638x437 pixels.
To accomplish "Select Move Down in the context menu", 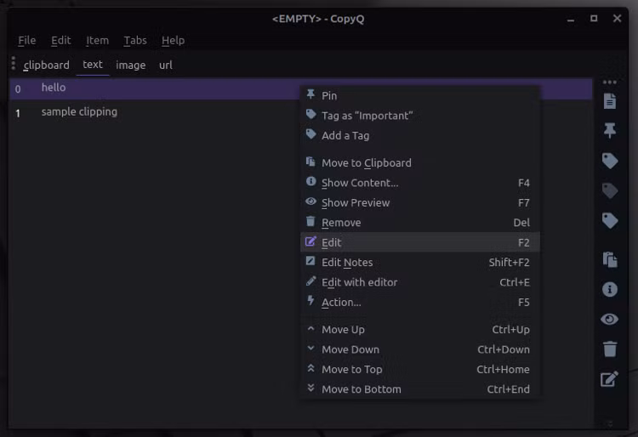I will (x=420, y=349).
